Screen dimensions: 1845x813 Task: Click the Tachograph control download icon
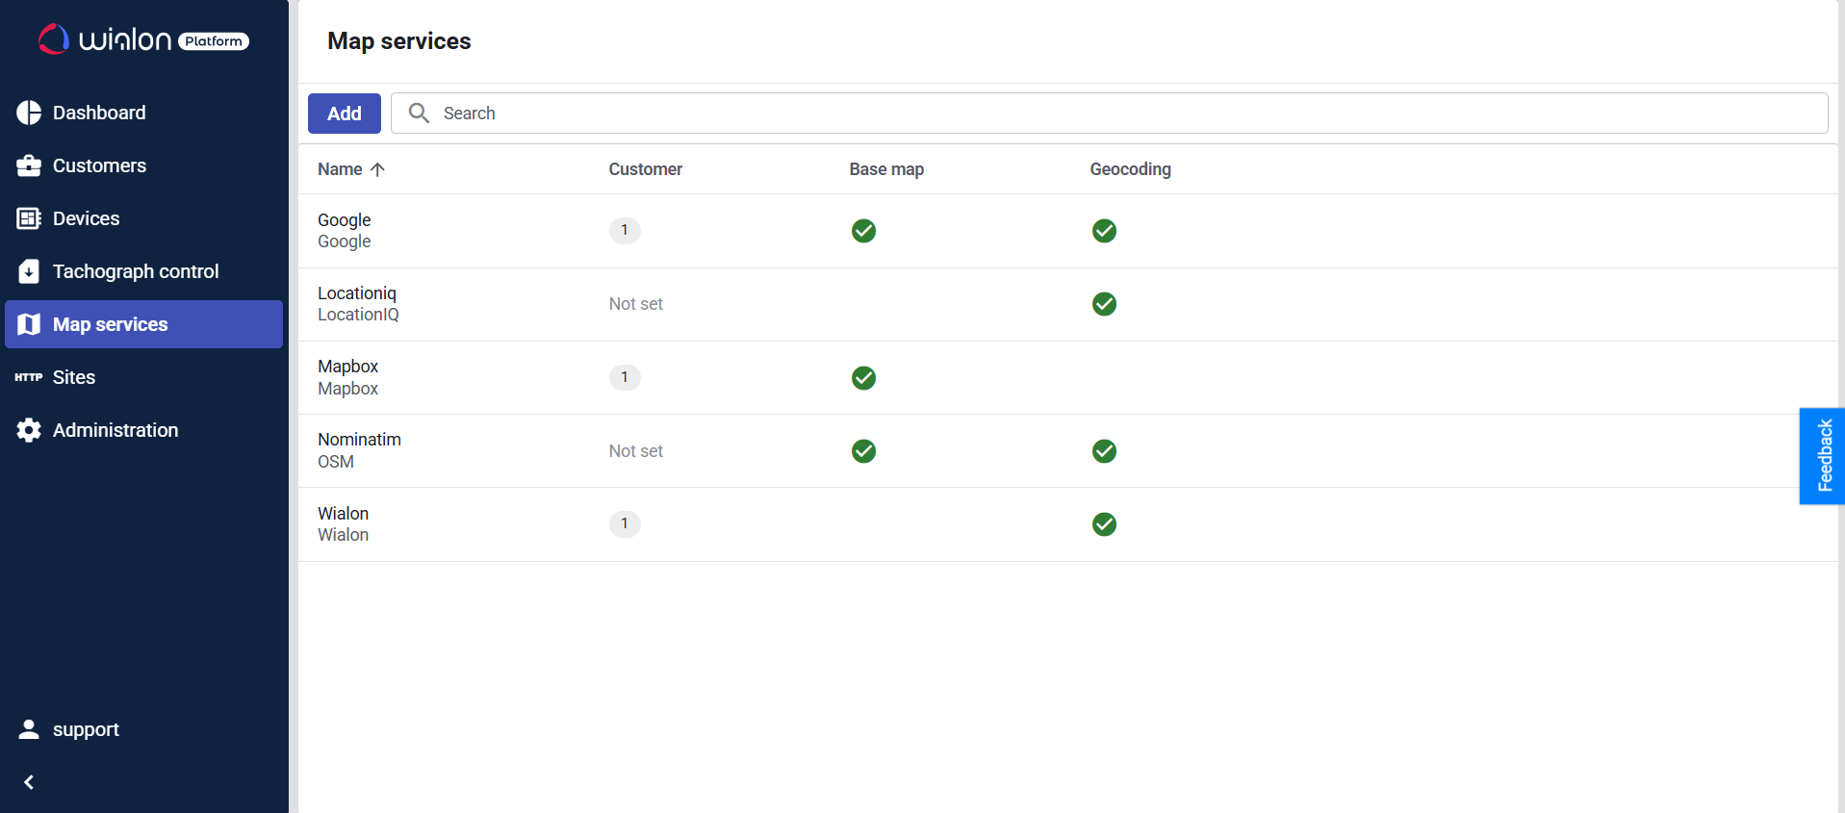(29, 271)
